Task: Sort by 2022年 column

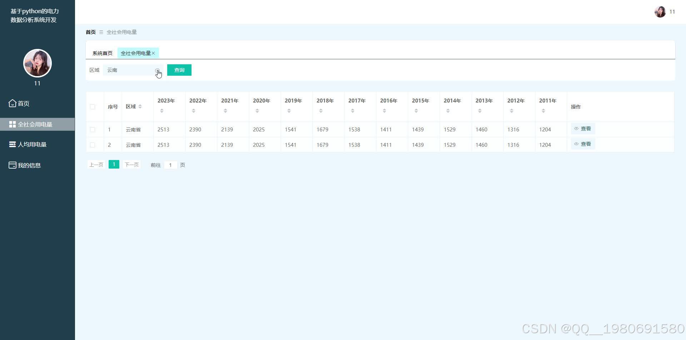Action: (x=194, y=111)
